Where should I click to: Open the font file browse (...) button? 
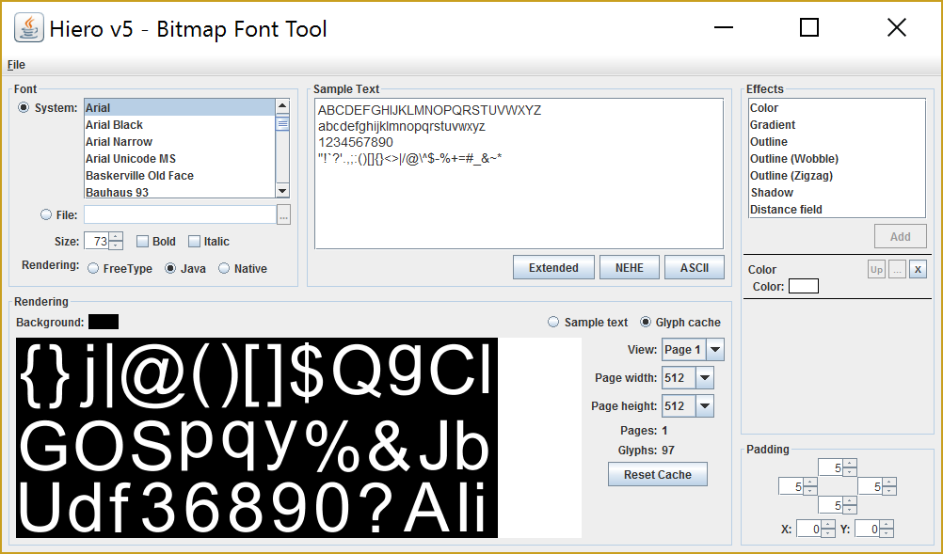coord(283,214)
